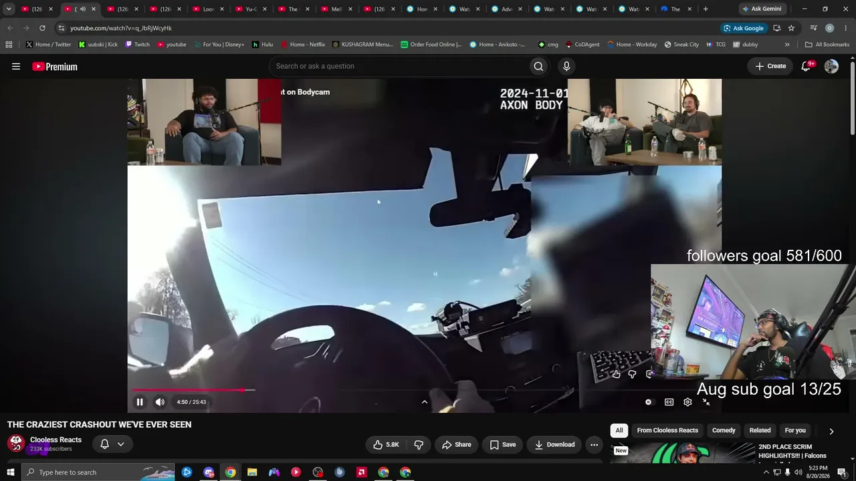The height and width of the screenshot is (481, 856).
Task: Open subscription notification bell dropdown
Action: [x=112, y=444]
